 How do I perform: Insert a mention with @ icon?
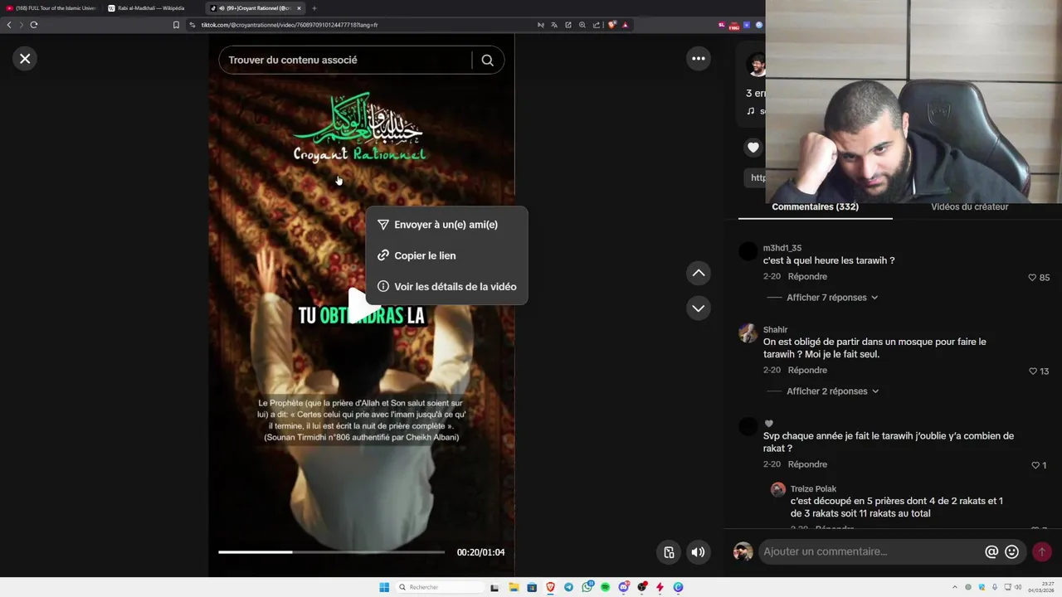(991, 551)
